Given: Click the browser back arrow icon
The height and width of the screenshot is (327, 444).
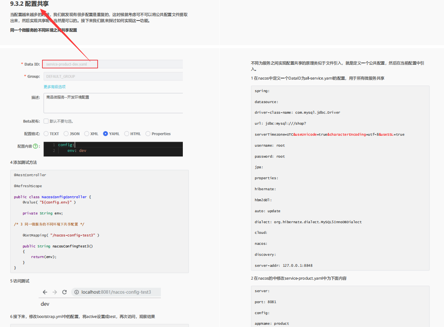Looking at the screenshot, I should click(45, 292).
